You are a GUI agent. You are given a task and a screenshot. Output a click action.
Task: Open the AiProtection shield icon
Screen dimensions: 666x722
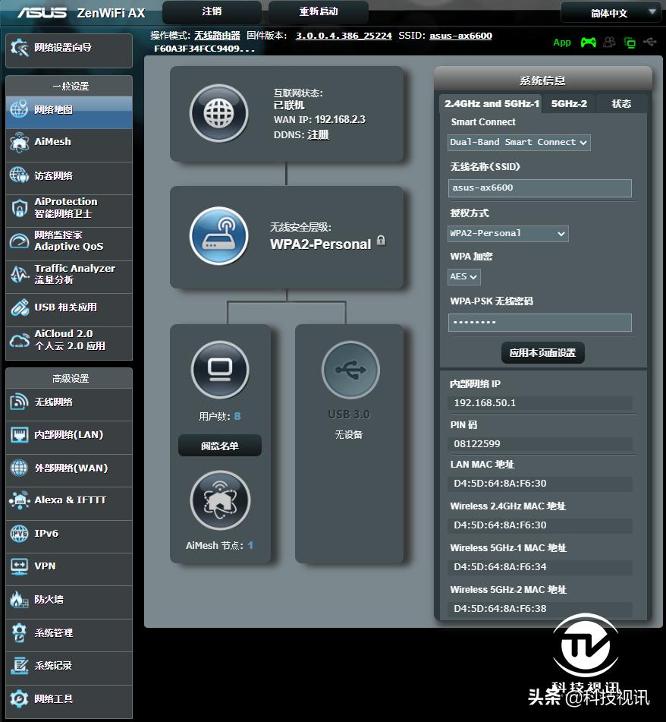click(19, 208)
